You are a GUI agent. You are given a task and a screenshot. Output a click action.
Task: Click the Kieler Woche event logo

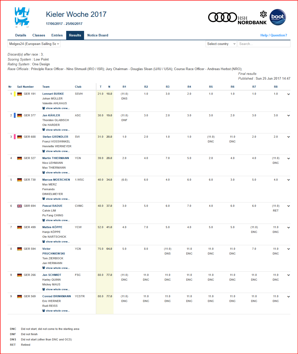pos(22,17)
